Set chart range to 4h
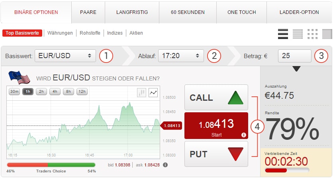The width and height of the screenshot is (333, 178). pos(55,92)
